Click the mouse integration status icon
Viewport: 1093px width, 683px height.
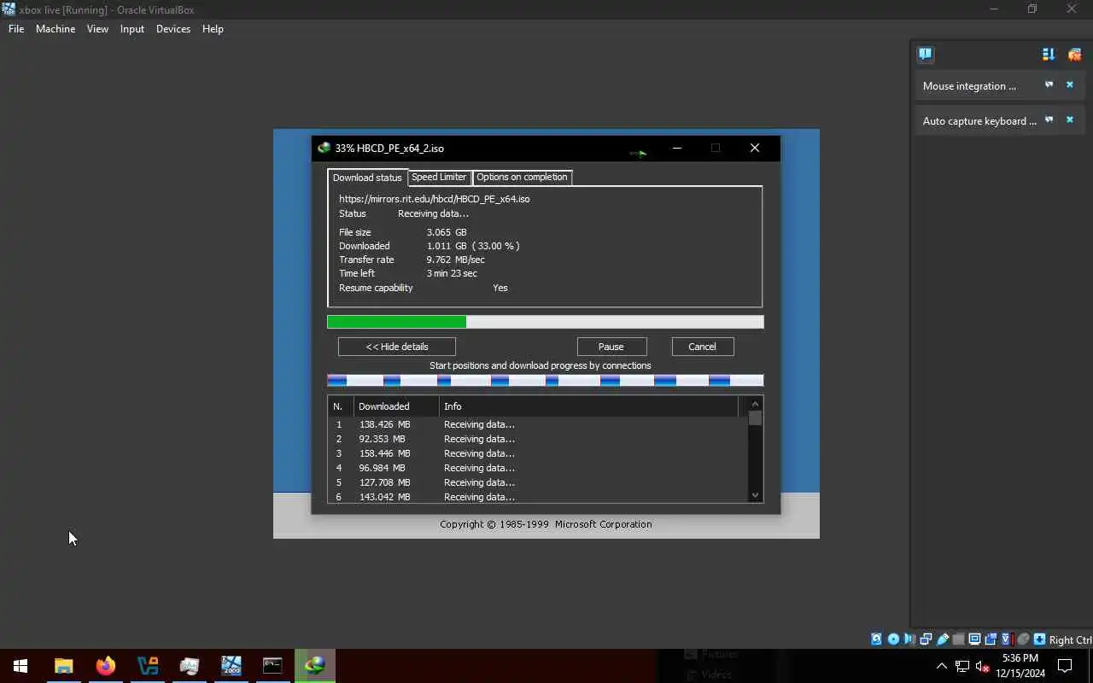pos(1023,639)
